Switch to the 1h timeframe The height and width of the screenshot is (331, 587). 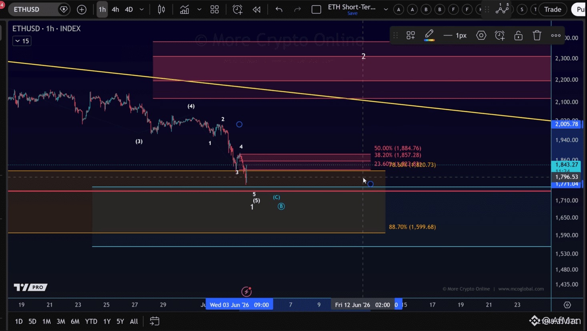[x=102, y=9]
